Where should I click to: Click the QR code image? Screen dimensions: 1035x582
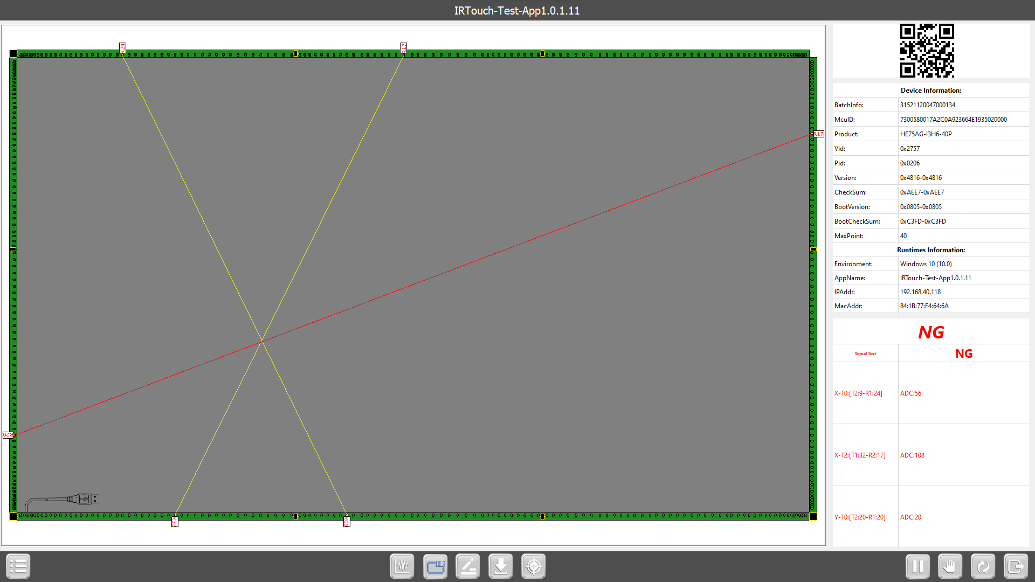pos(927,51)
